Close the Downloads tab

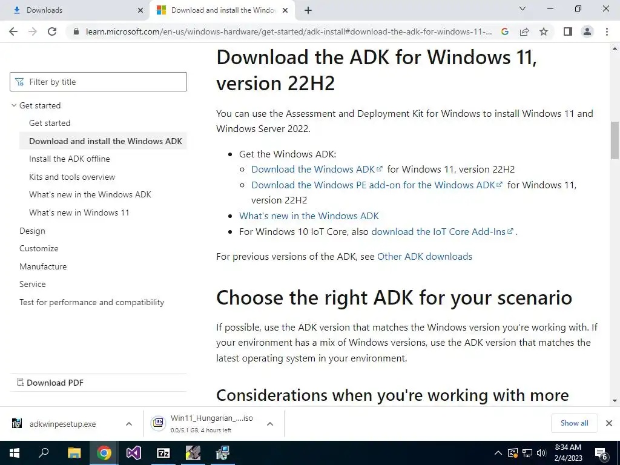point(140,10)
